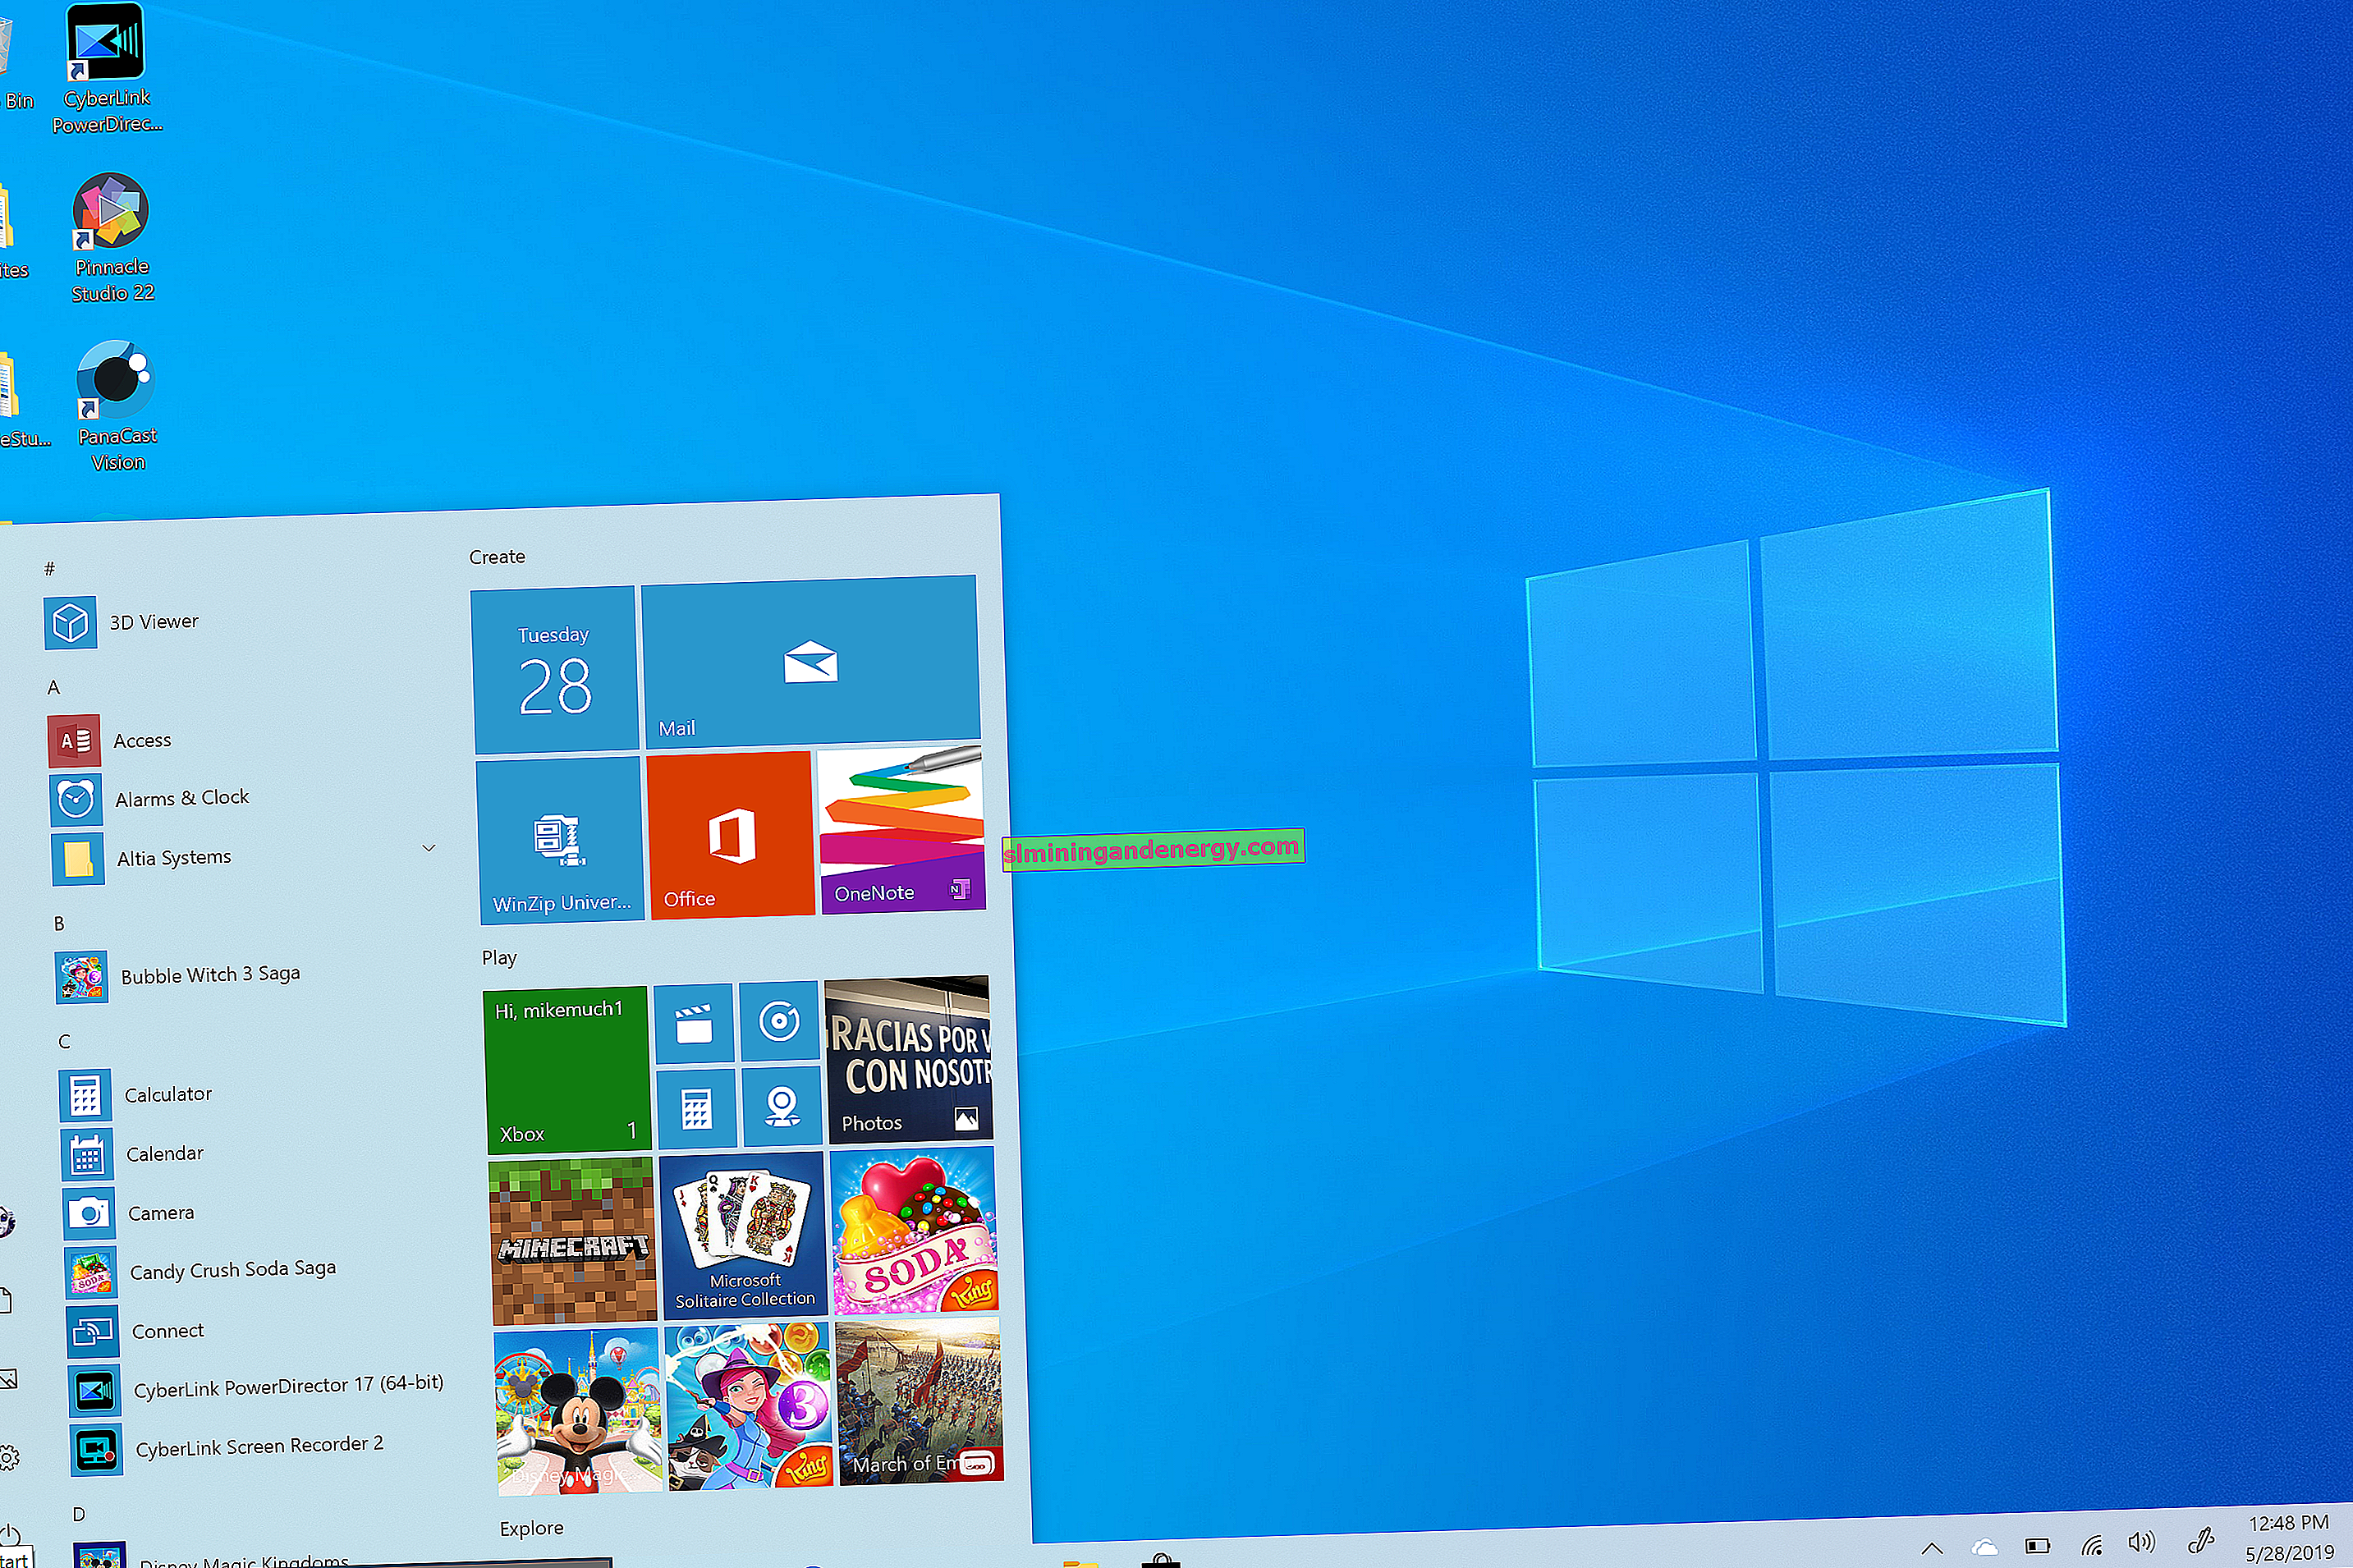The height and width of the screenshot is (1568, 2353).
Task: Open the Candy Crush Soda tile
Action: [x=914, y=1230]
